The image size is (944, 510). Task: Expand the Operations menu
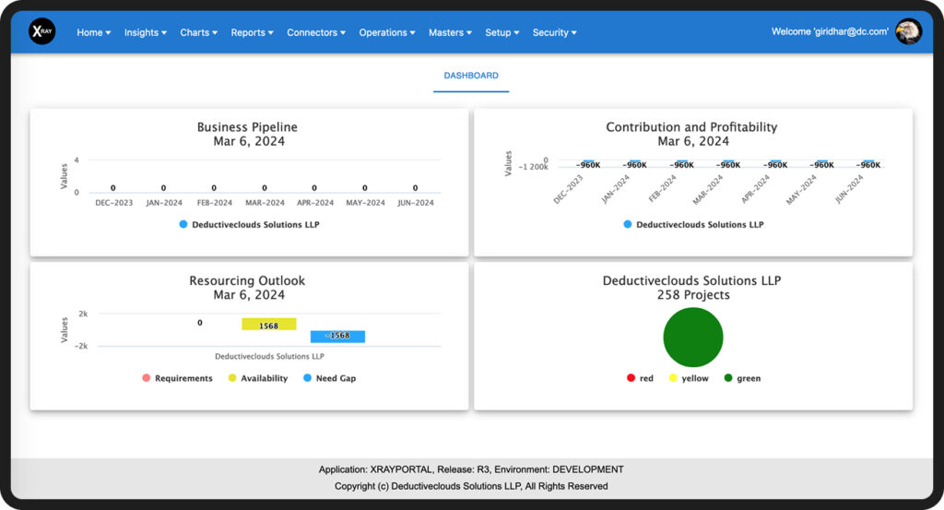click(x=387, y=32)
